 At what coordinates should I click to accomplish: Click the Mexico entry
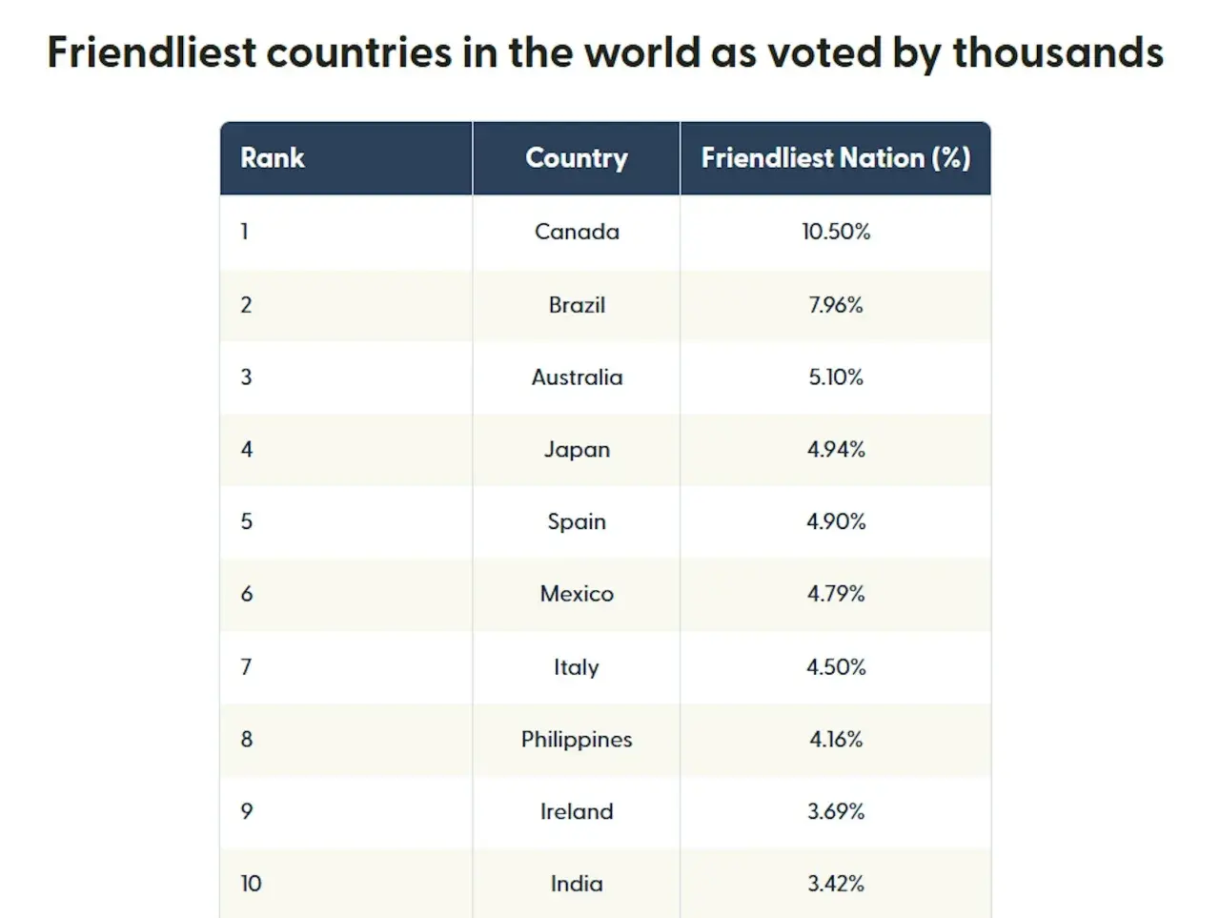tap(577, 594)
